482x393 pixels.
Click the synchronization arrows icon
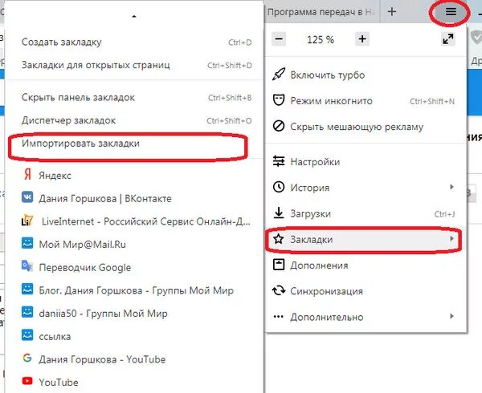coord(279,290)
